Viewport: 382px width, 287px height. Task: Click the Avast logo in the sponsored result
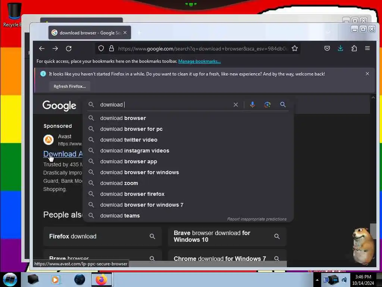pos(48,140)
